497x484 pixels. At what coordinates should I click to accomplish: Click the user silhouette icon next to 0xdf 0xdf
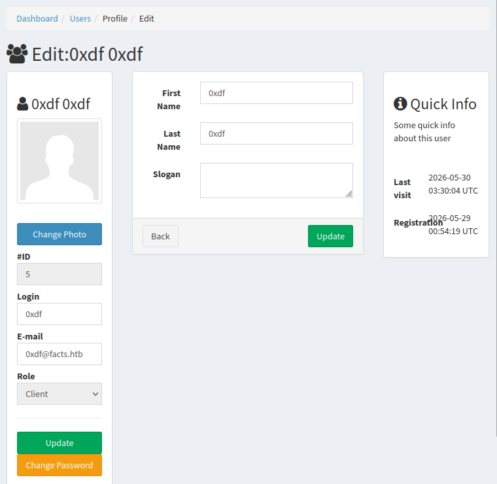coord(22,104)
